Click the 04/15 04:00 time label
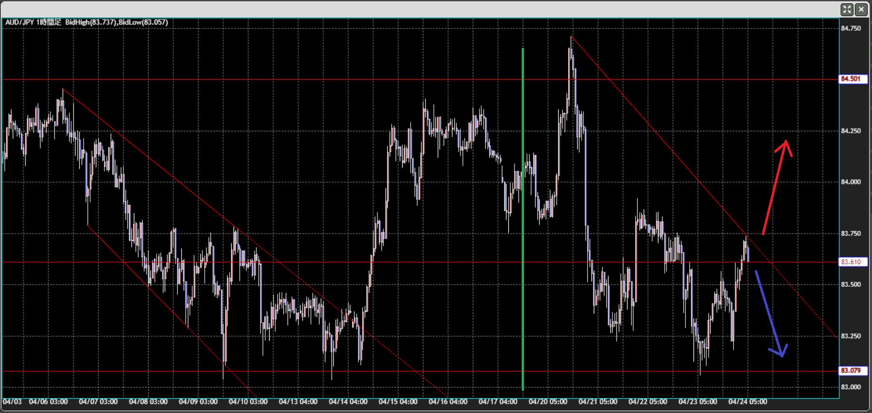 [x=398, y=402]
